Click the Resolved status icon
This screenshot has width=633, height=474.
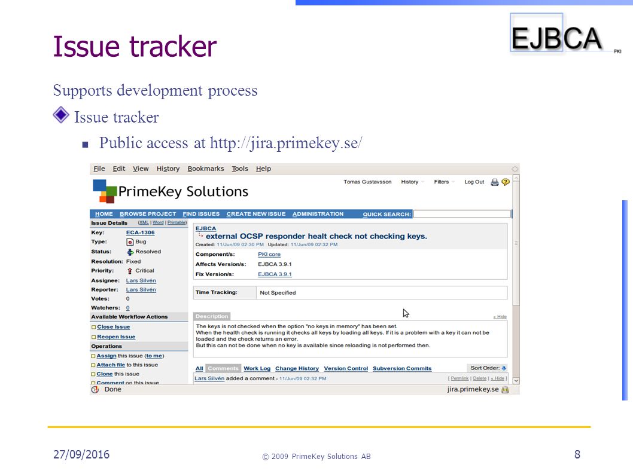[x=130, y=252]
